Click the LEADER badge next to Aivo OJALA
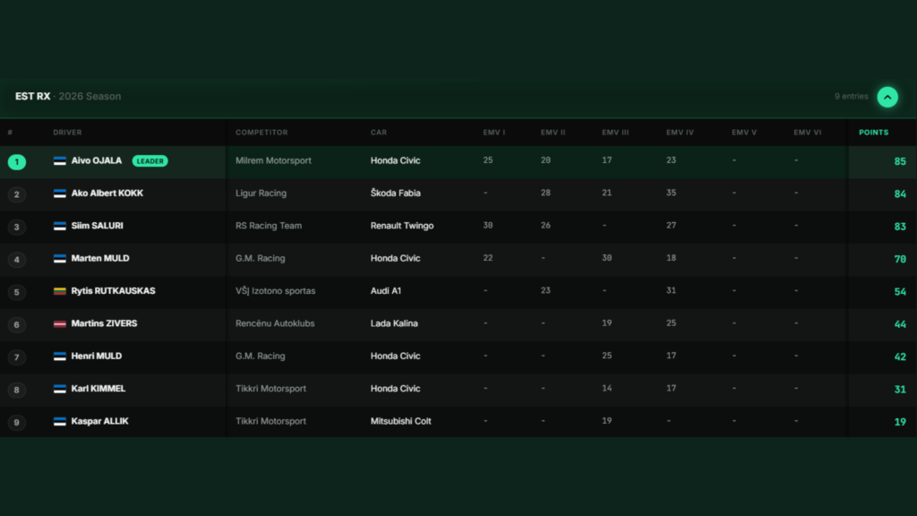The height and width of the screenshot is (516, 917). (x=150, y=161)
